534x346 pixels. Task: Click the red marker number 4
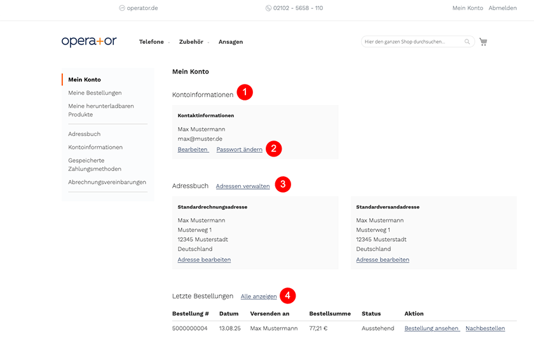click(287, 296)
